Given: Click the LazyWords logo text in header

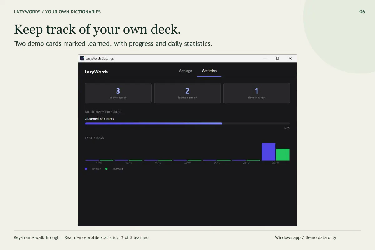Looking at the screenshot, I should [96, 72].
